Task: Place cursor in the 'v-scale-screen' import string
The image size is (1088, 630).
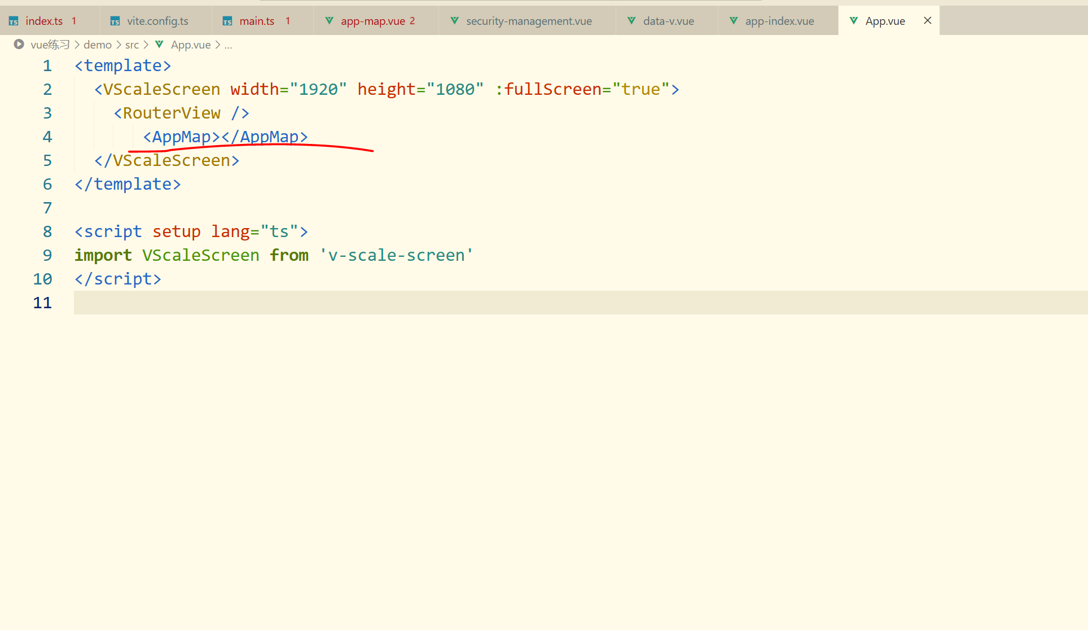Action: tap(396, 255)
